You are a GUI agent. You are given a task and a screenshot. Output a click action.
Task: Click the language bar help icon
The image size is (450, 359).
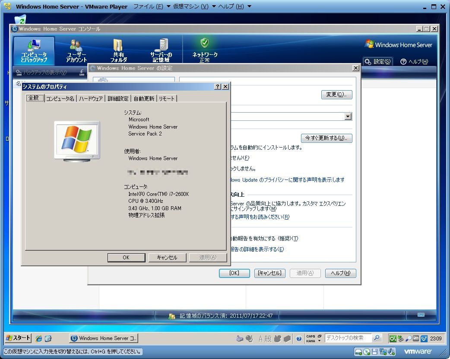[299, 339]
